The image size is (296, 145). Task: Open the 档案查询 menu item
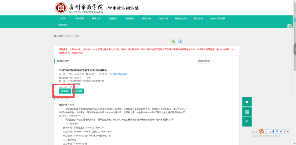pos(62,25)
